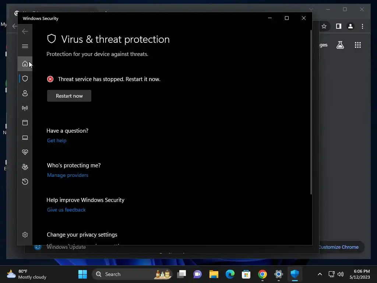Open the Labs flask icon in Chrome

(x=340, y=45)
